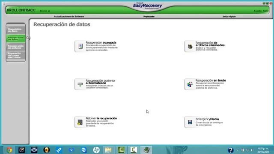274x154 pixels.
Task: Click the Recuperación en bruto icon
Action: [190, 84]
